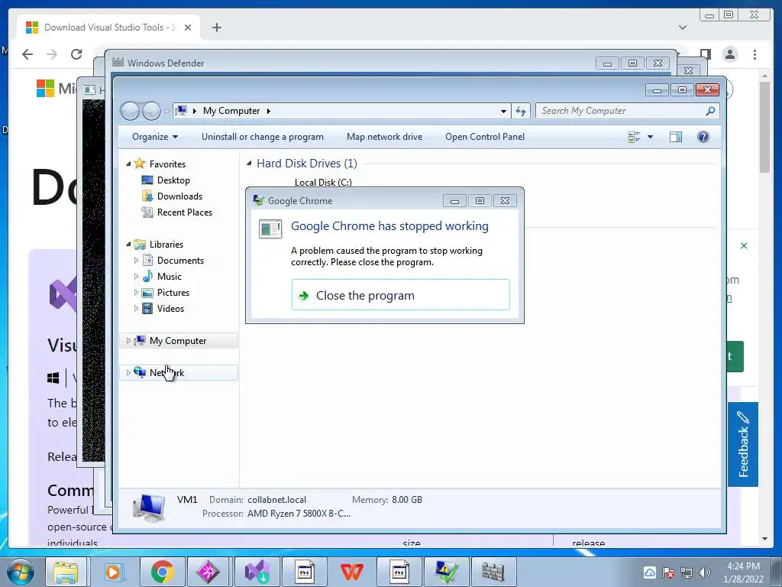Select Local Disk (C:) drive

pyautogui.click(x=323, y=182)
